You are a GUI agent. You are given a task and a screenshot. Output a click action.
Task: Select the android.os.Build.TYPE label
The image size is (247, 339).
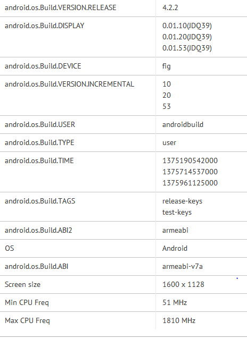(x=39, y=143)
